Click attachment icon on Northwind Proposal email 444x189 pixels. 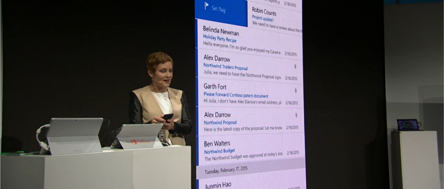click(x=296, y=115)
